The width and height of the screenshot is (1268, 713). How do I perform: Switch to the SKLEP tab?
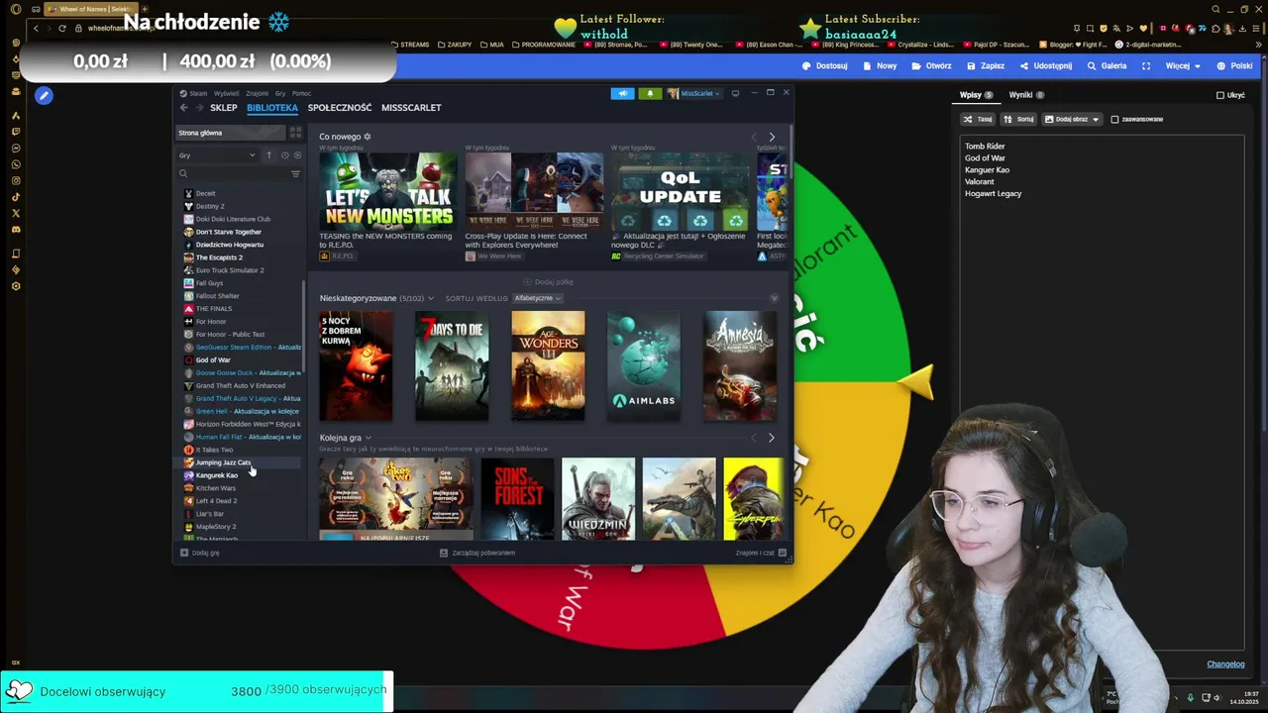[224, 108]
